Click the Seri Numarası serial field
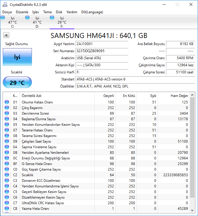The image size is (198, 216). pyautogui.click(x=102, y=51)
